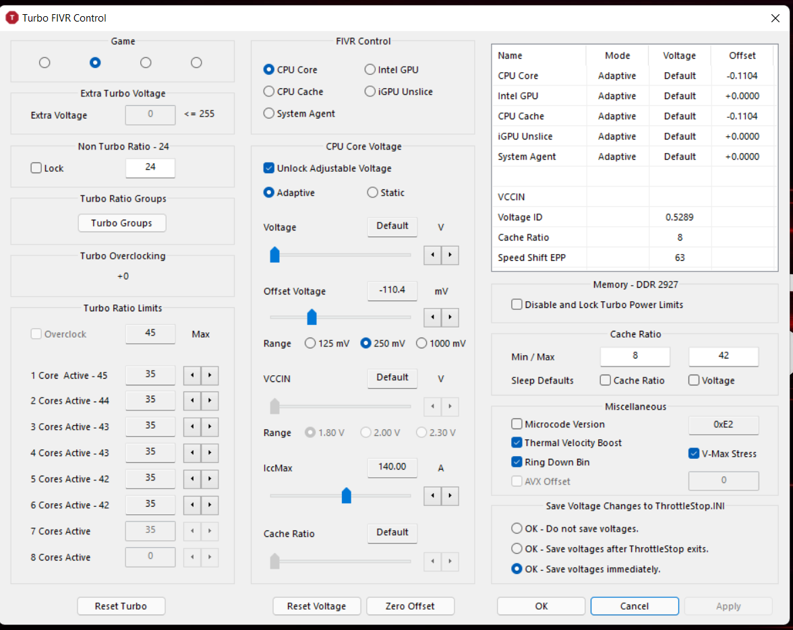Decrease the 2 Cores Active ratio with the left arrow
The height and width of the screenshot is (630, 793).
(192, 401)
